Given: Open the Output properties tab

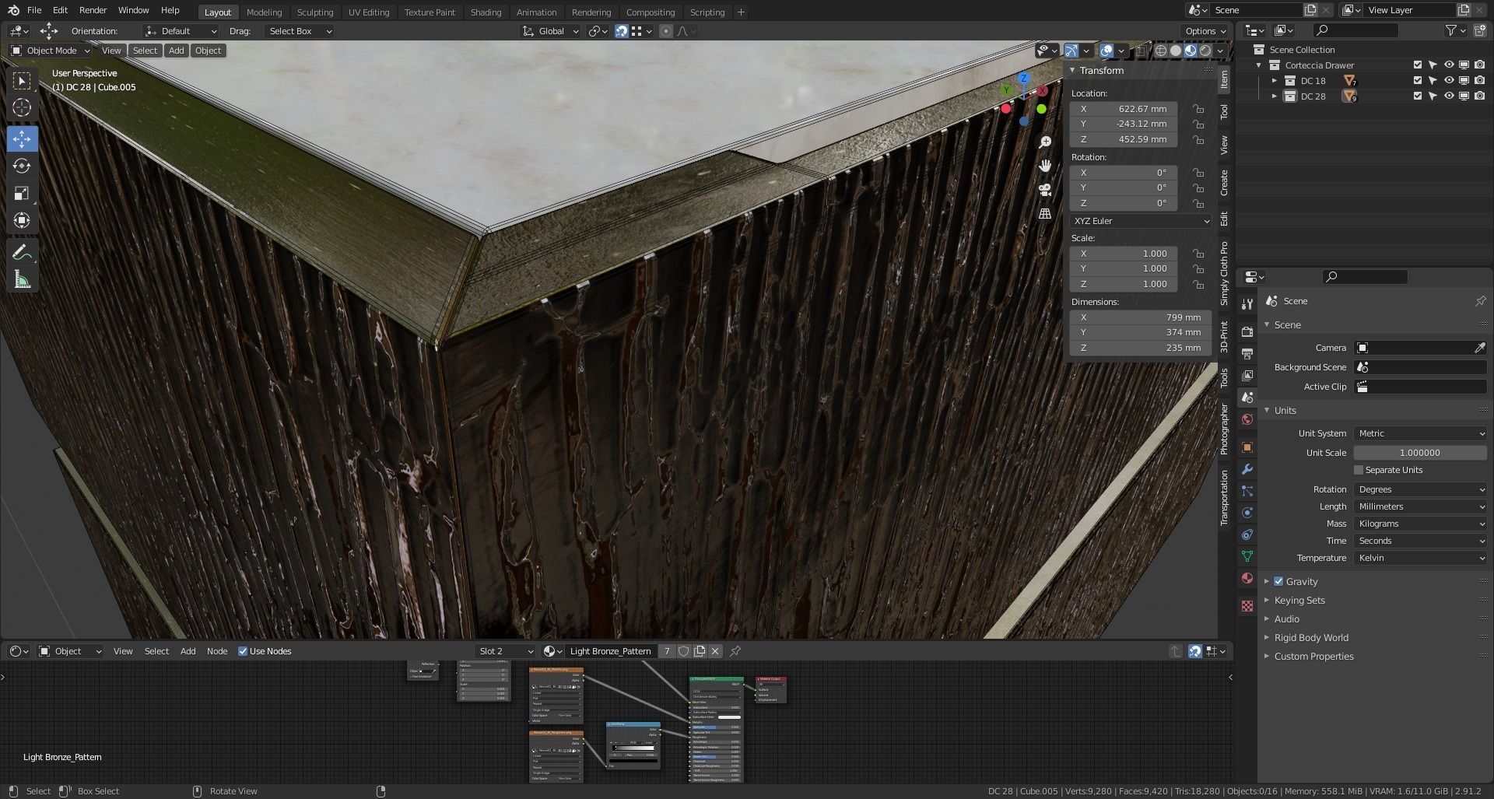Looking at the screenshot, I should tap(1247, 354).
